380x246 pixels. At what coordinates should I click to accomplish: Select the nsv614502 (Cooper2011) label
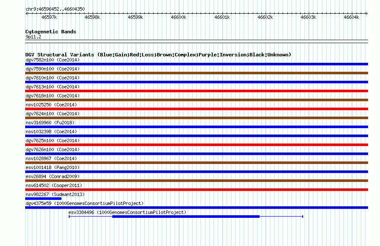54,185
